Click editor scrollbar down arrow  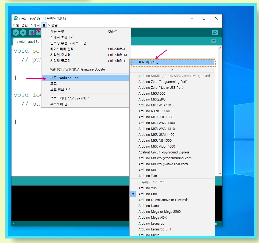(x=220, y=173)
